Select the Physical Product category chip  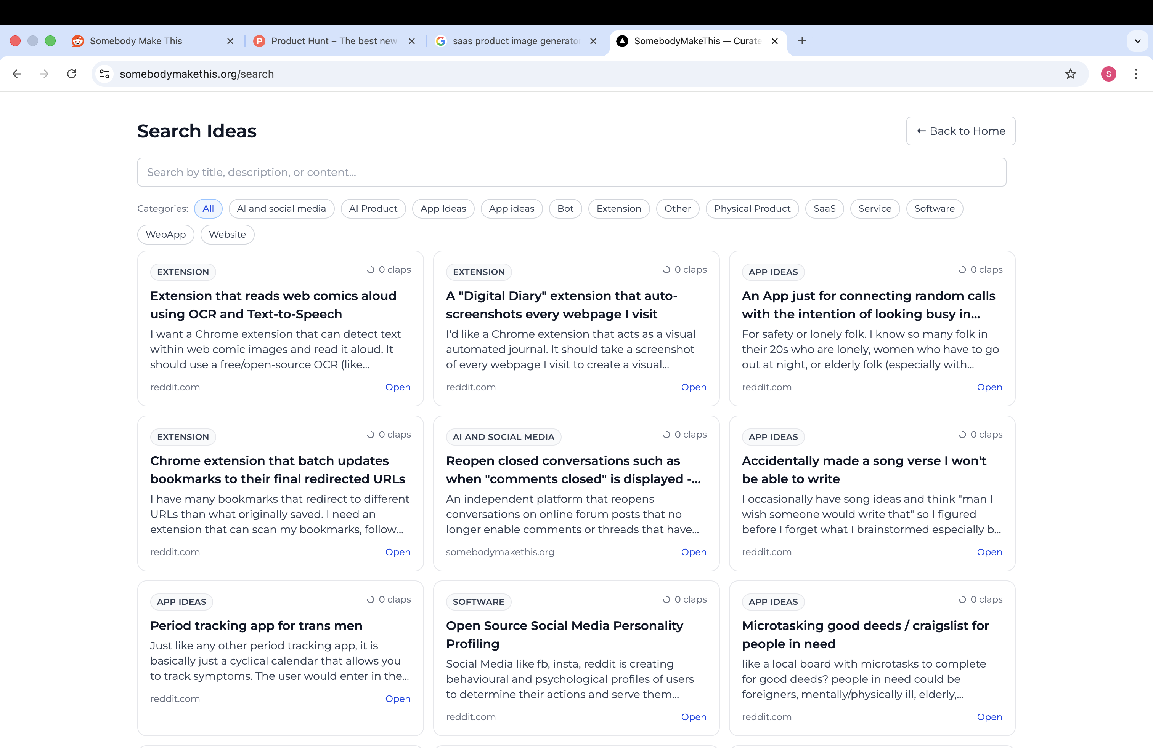752,209
